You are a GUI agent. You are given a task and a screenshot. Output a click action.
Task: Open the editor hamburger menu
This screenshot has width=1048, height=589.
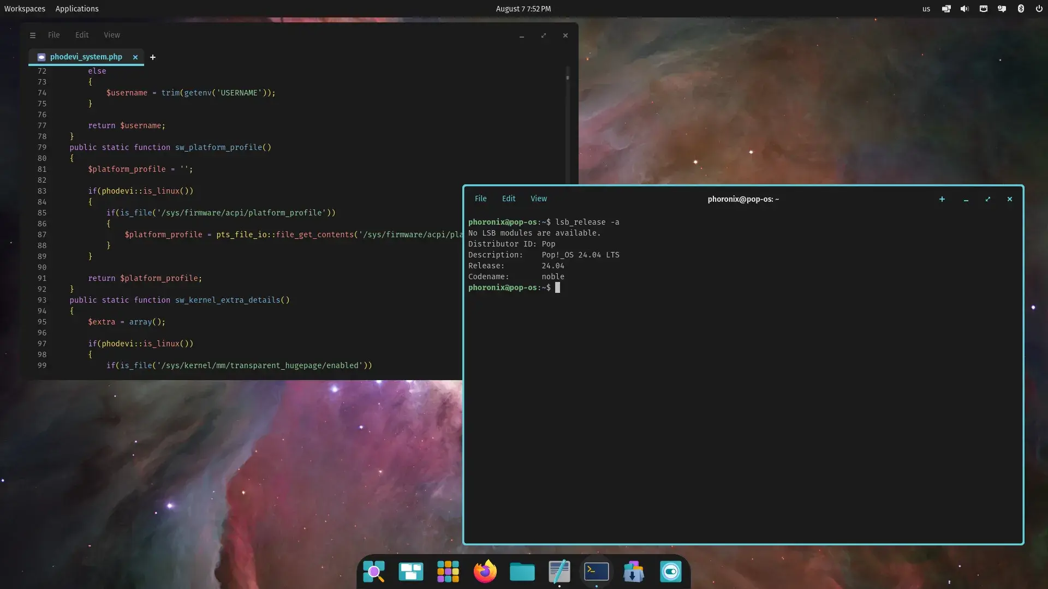[33, 35]
